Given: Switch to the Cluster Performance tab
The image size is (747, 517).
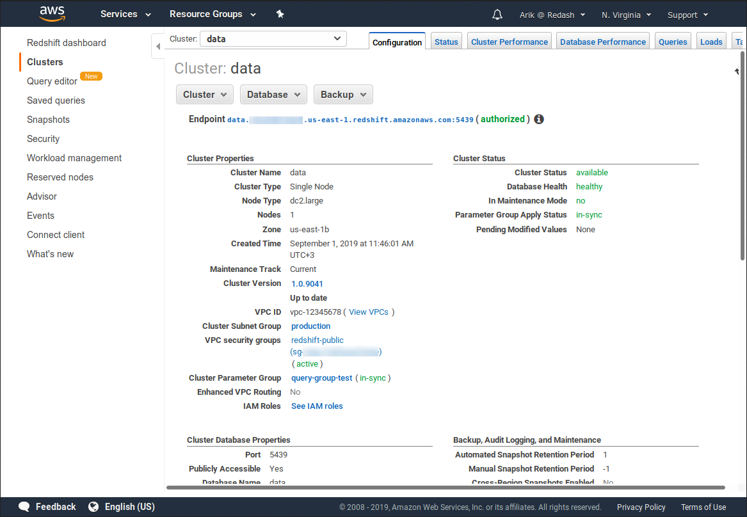Looking at the screenshot, I should [x=510, y=42].
